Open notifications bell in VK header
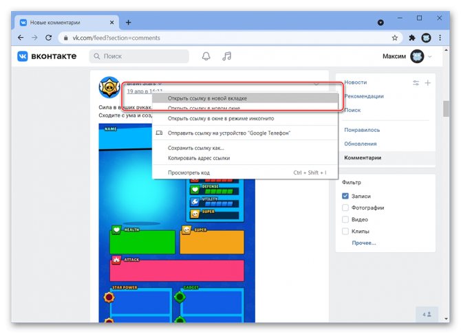Screen dimensions: 461x334 pos(206,56)
